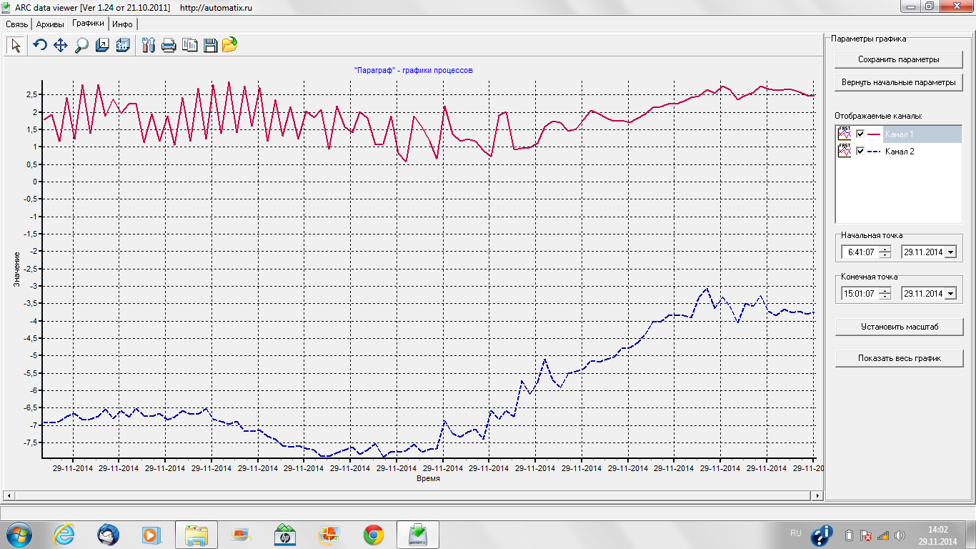Click the Канал 1 chart type icon
This screenshot has height=549, width=976.
pyautogui.click(x=845, y=134)
